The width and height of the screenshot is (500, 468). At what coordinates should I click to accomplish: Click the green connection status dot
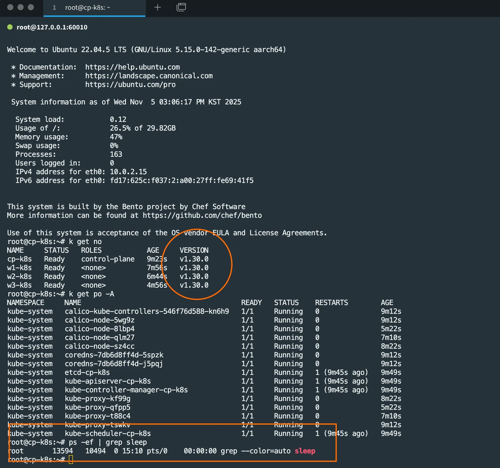10,27
